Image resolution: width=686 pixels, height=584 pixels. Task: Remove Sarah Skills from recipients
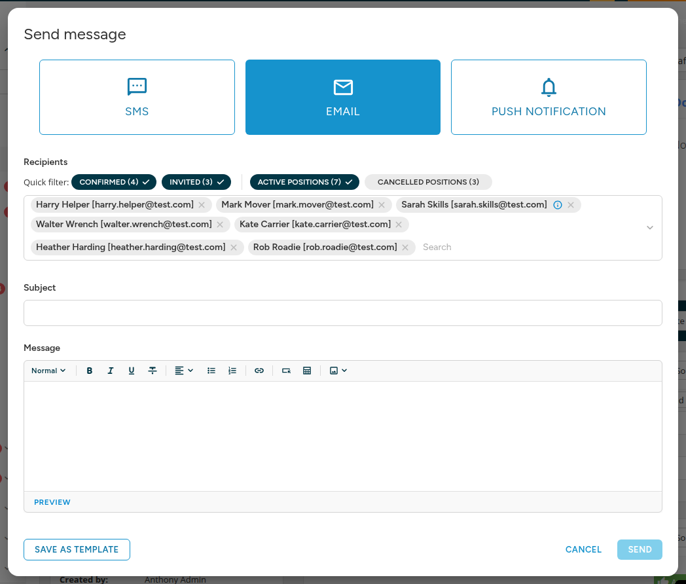click(x=571, y=205)
